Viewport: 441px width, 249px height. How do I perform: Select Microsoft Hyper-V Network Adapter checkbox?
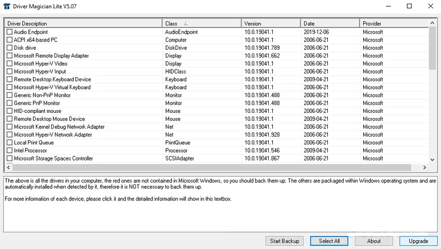coord(9,135)
